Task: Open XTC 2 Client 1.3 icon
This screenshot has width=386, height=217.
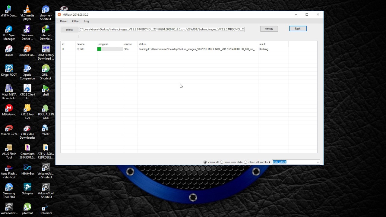Action: [x=27, y=92]
